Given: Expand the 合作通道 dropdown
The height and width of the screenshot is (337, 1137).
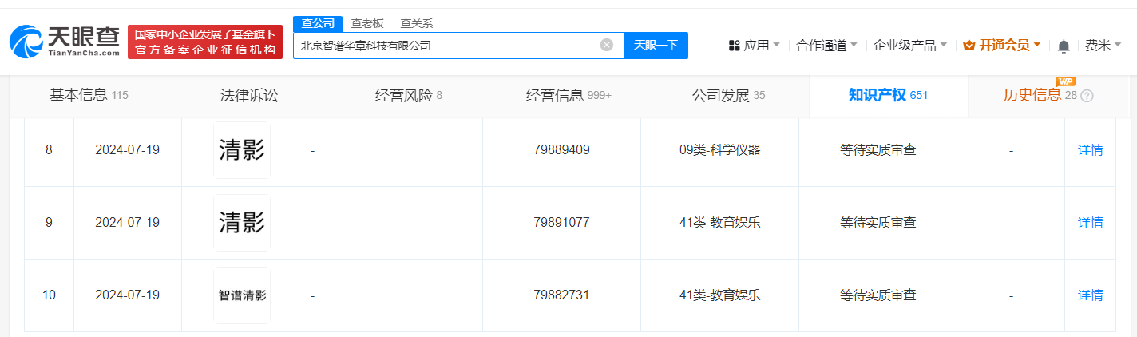Looking at the screenshot, I should (x=827, y=46).
